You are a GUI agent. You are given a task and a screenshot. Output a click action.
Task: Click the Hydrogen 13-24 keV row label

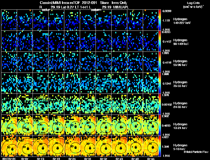180,126
